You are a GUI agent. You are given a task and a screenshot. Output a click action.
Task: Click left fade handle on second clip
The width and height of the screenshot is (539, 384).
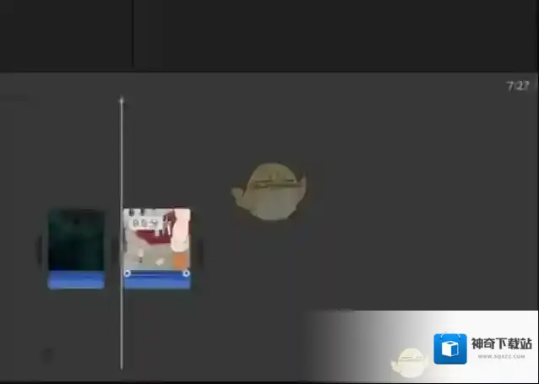point(128,273)
